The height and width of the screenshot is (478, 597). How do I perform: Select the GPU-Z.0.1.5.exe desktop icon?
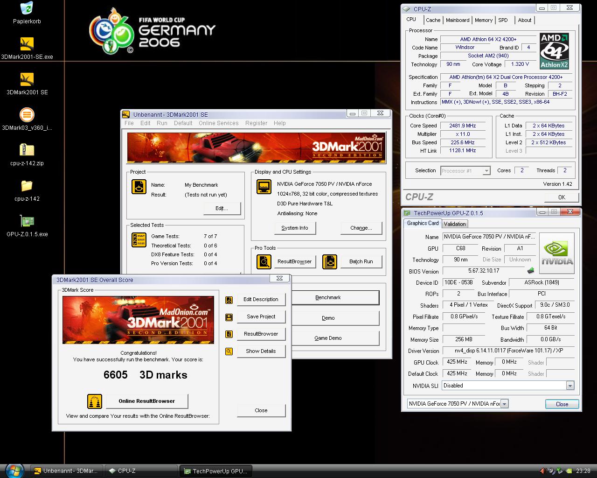pyautogui.click(x=27, y=221)
